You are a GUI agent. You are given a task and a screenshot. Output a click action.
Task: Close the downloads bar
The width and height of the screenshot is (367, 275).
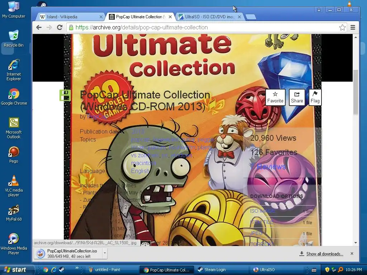click(x=352, y=254)
